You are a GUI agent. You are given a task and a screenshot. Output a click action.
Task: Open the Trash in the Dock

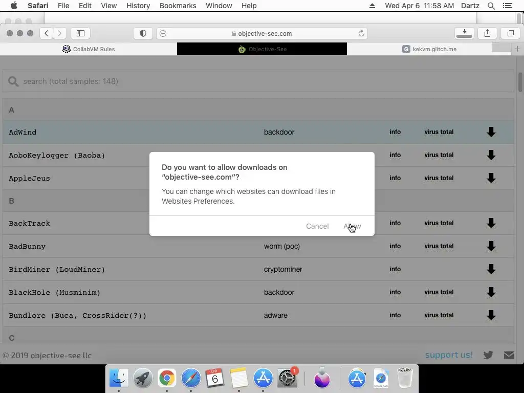point(405,378)
